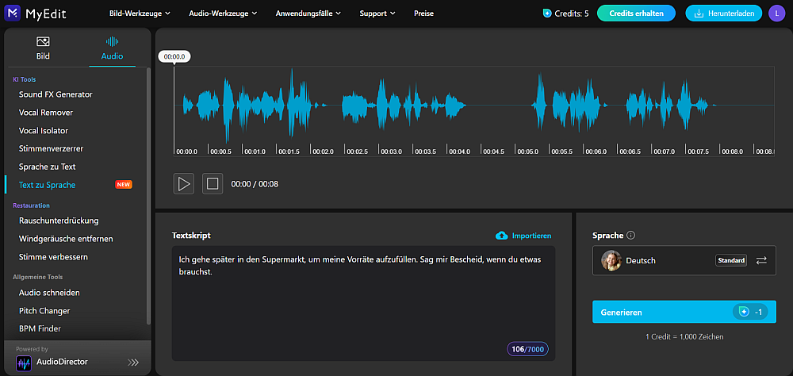Click the Credits shield icon in header

tap(547, 13)
